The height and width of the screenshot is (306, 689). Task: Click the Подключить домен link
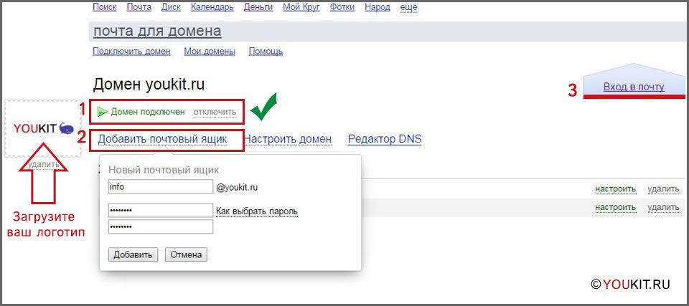(131, 52)
